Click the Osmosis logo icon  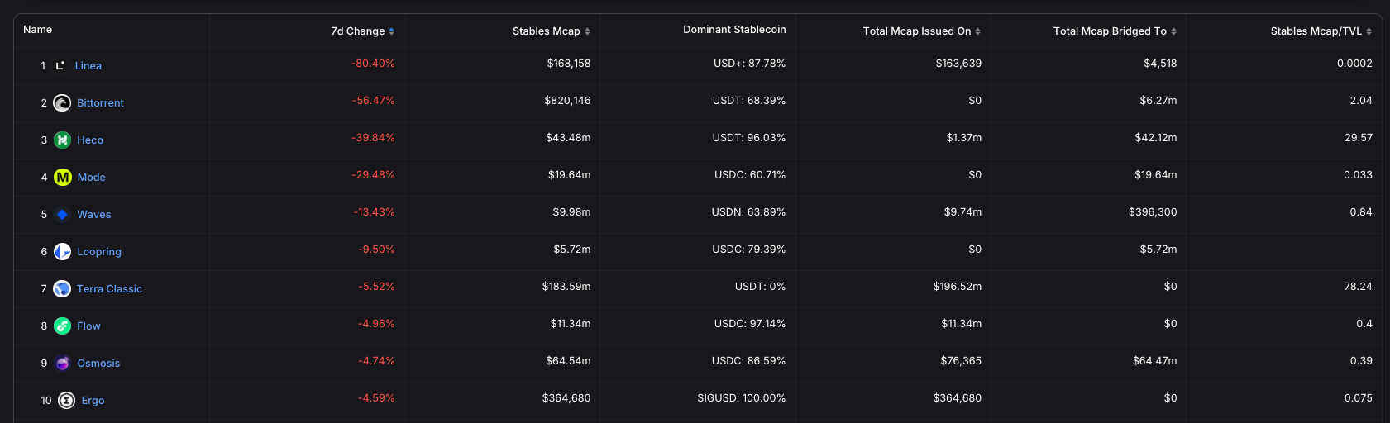point(63,364)
